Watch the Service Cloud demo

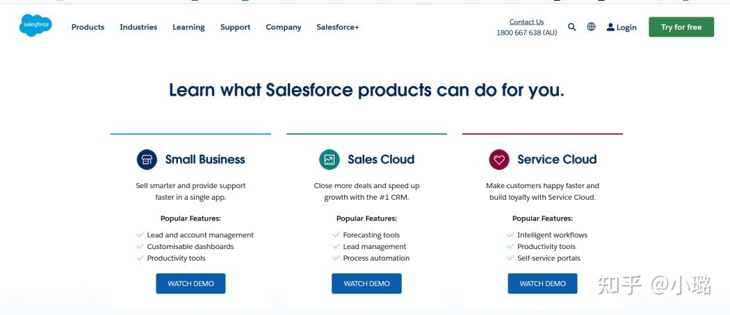542,283
